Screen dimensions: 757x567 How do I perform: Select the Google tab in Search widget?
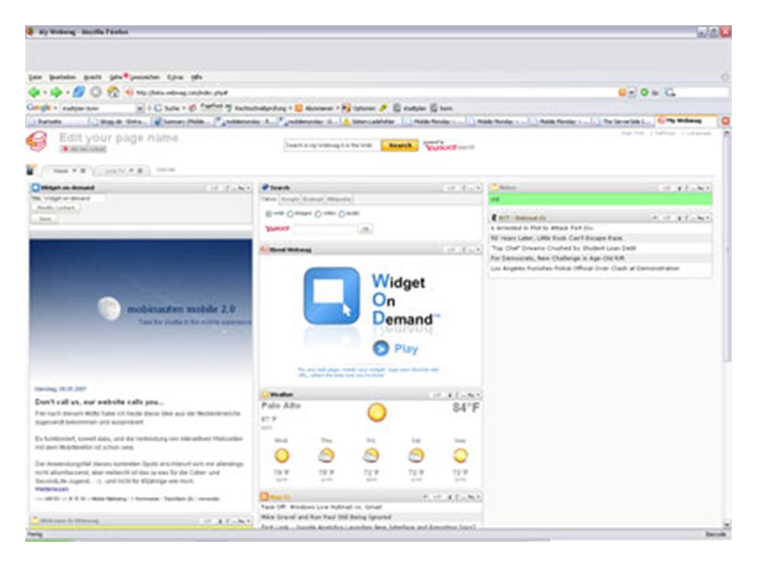click(290, 199)
